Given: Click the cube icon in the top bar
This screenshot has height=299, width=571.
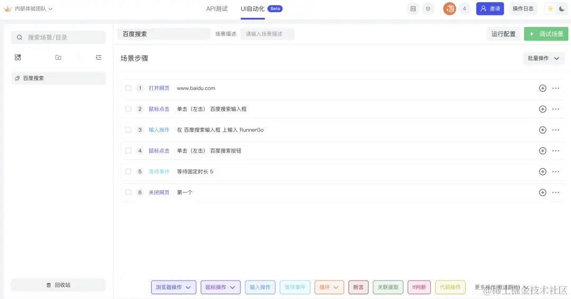Looking at the screenshot, I should pos(428,9).
